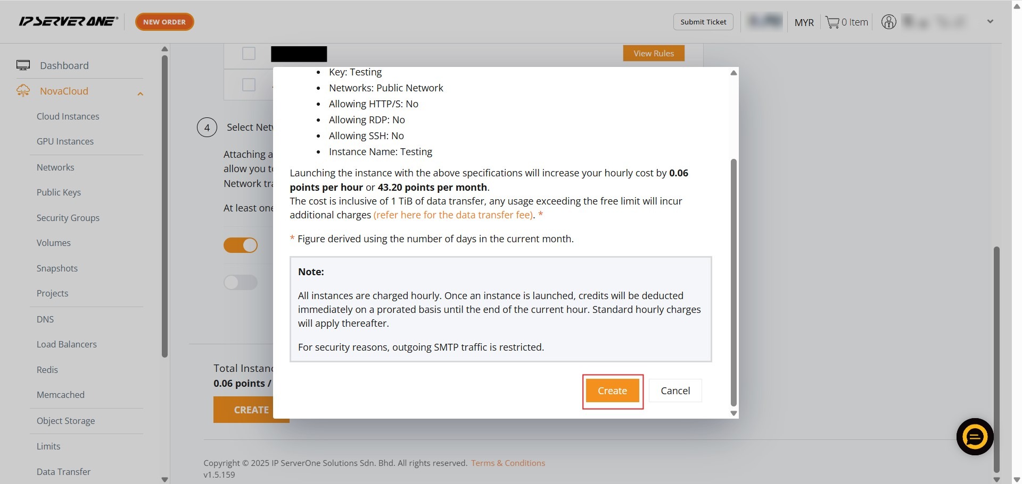Open the MYR currency selector
The width and height of the screenshot is (1022, 484).
point(804,22)
